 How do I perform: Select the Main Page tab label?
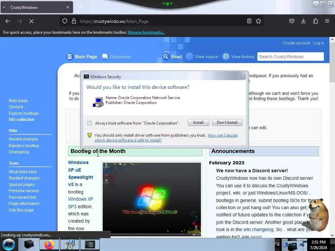pos(86,57)
